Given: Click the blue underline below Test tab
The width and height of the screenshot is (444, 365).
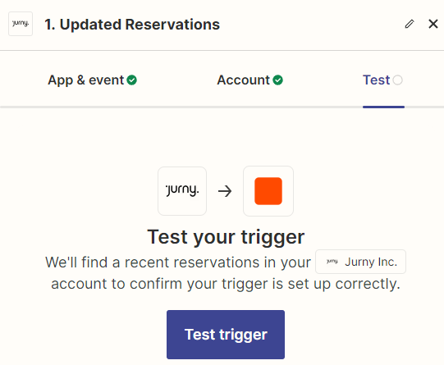Looking at the screenshot, I should [383, 107].
